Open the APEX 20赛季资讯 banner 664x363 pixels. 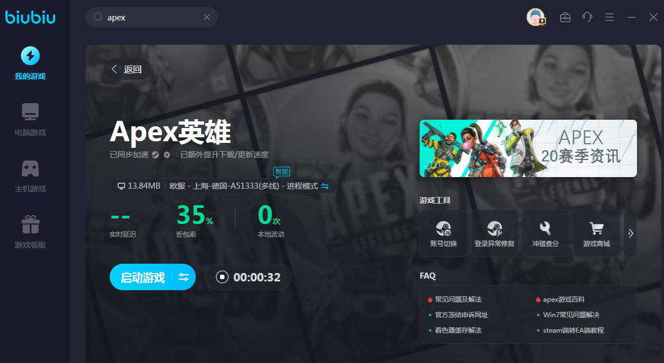pyautogui.click(x=528, y=148)
